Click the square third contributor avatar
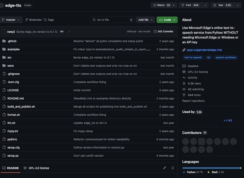 pos(202,141)
